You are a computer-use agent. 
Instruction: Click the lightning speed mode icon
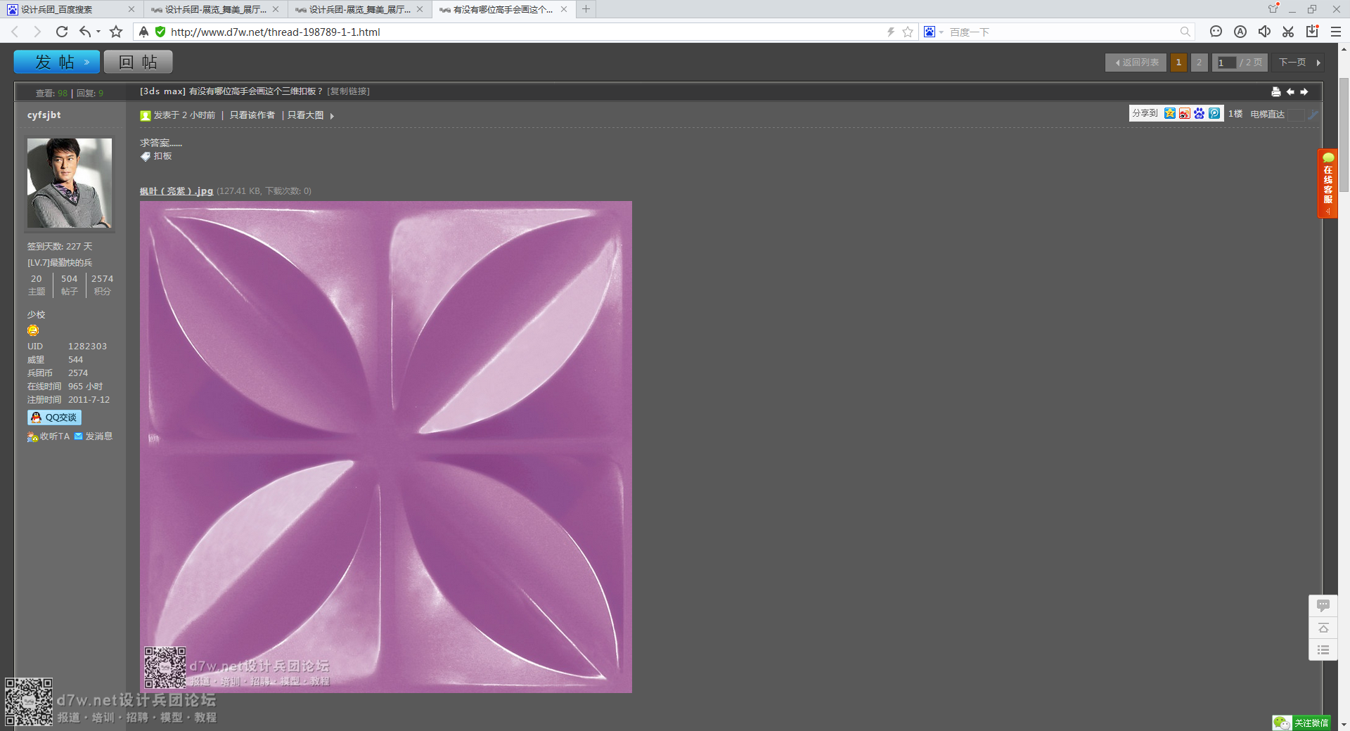[x=890, y=32]
